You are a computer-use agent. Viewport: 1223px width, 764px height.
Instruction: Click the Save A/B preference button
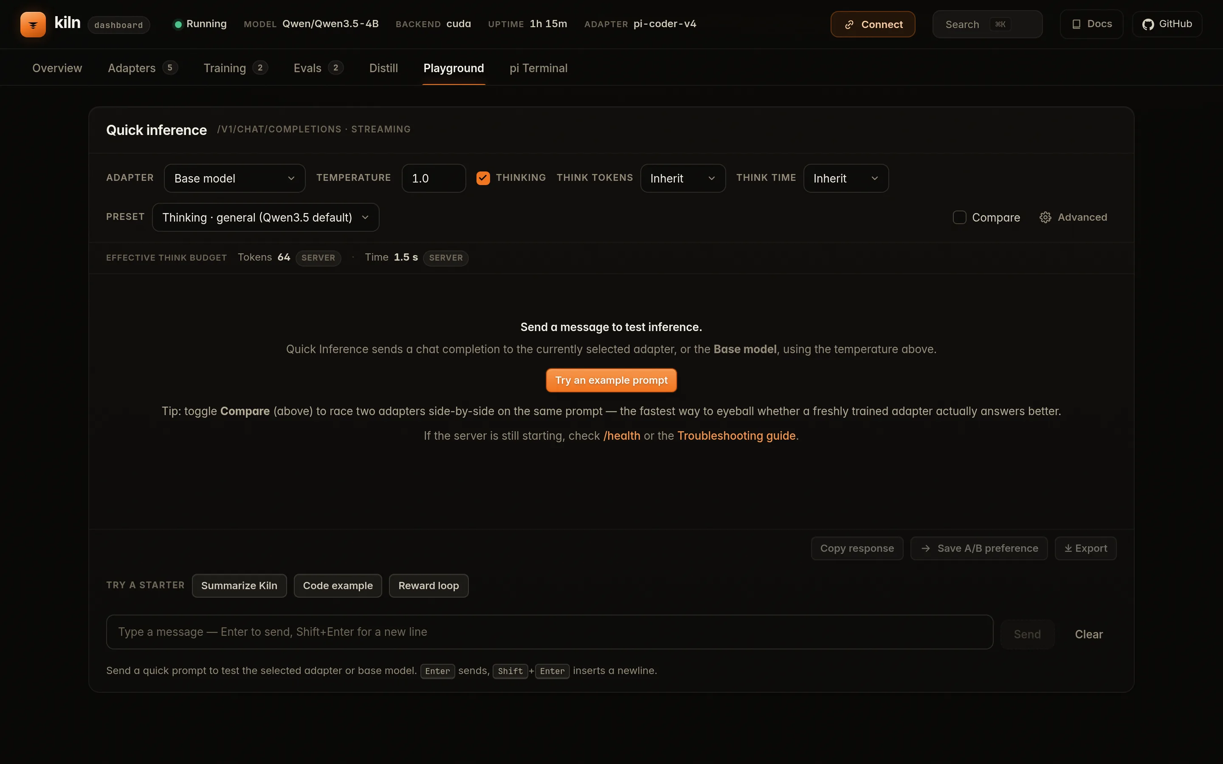point(979,548)
